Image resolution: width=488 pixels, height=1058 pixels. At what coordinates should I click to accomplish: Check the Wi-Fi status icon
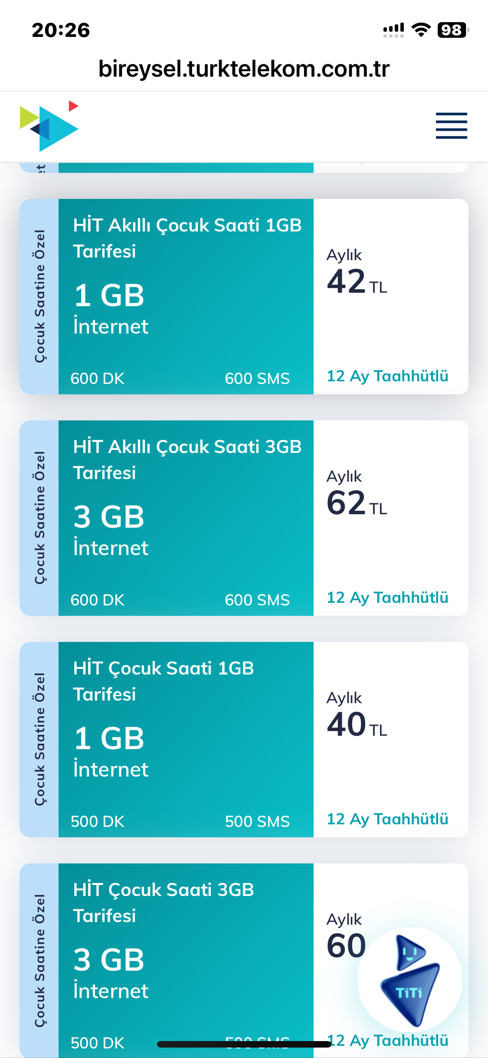pos(421,30)
